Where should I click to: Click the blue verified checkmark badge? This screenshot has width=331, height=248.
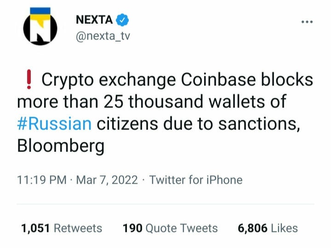pyautogui.click(x=122, y=20)
